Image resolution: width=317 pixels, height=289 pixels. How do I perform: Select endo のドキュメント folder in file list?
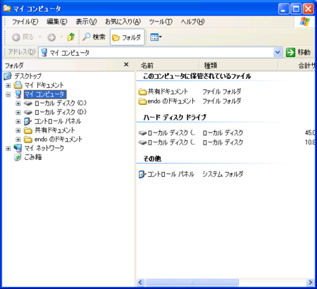pyautogui.click(x=167, y=102)
